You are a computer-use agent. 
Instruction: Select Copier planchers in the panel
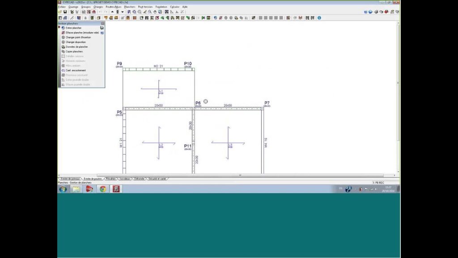tap(74, 52)
